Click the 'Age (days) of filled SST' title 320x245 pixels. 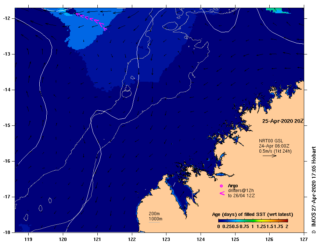coord(252,214)
